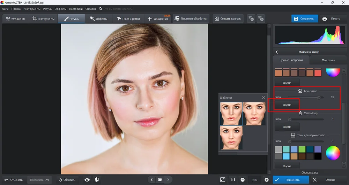Pick the green eyeshadow swatch

pos(302,149)
